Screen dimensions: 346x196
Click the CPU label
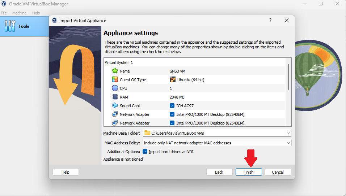pyautogui.click(x=123, y=88)
